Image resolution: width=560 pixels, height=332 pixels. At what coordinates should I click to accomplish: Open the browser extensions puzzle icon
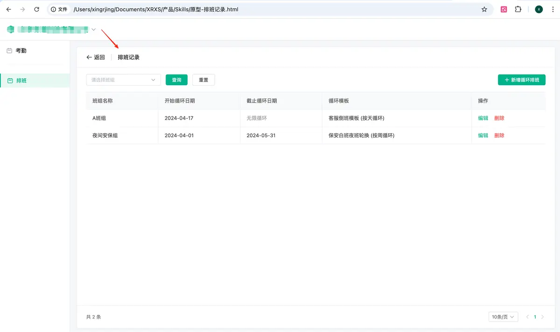tap(518, 9)
